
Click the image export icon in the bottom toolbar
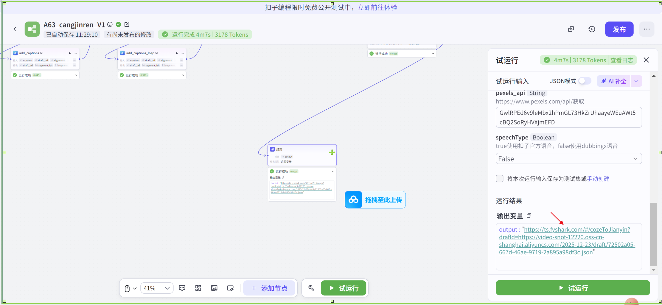click(x=214, y=288)
